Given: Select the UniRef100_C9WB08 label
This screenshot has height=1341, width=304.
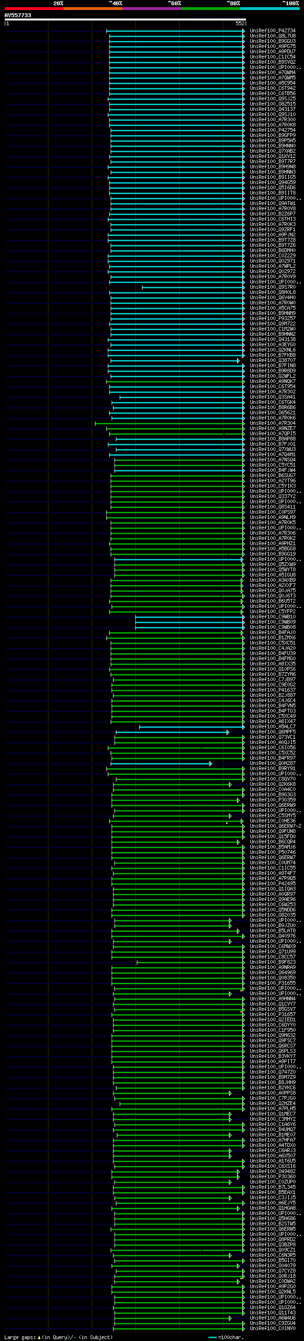Looking at the screenshot, I should [272, 627].
